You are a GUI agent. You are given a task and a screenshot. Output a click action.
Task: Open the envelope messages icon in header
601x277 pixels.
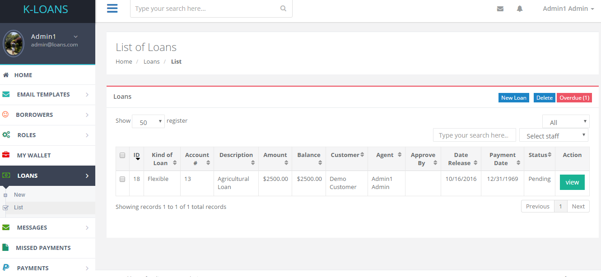tap(500, 9)
